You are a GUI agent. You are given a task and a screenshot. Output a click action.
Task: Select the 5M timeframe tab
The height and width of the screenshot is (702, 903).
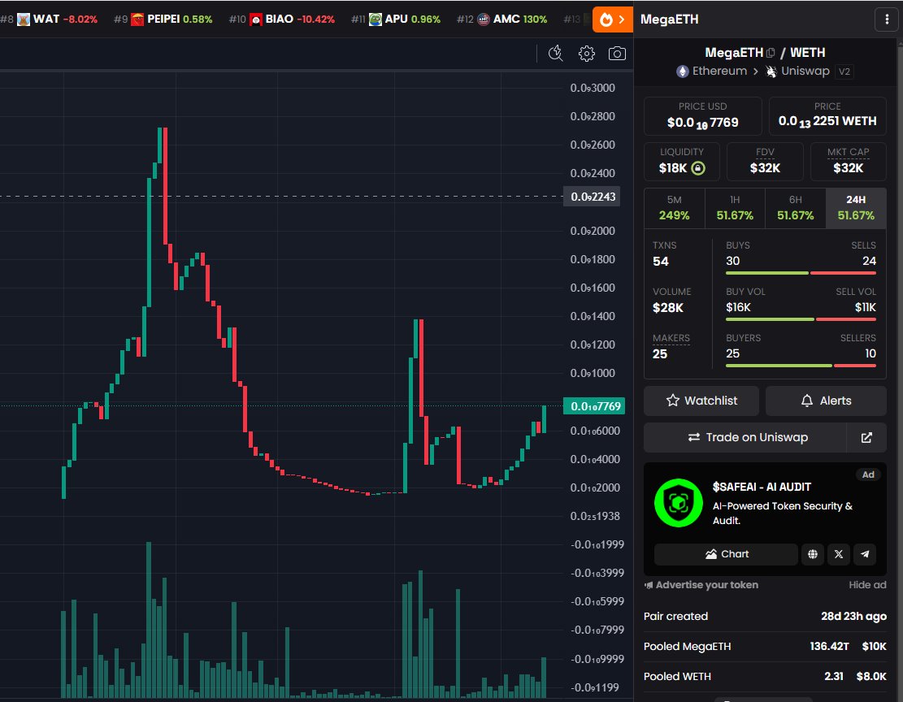[675, 208]
